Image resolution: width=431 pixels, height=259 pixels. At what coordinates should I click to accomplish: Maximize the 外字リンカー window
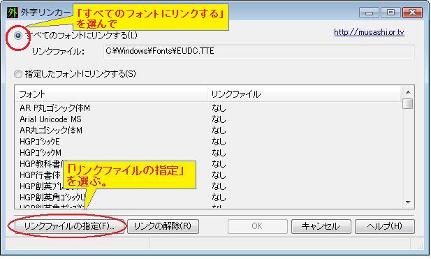click(390, 13)
